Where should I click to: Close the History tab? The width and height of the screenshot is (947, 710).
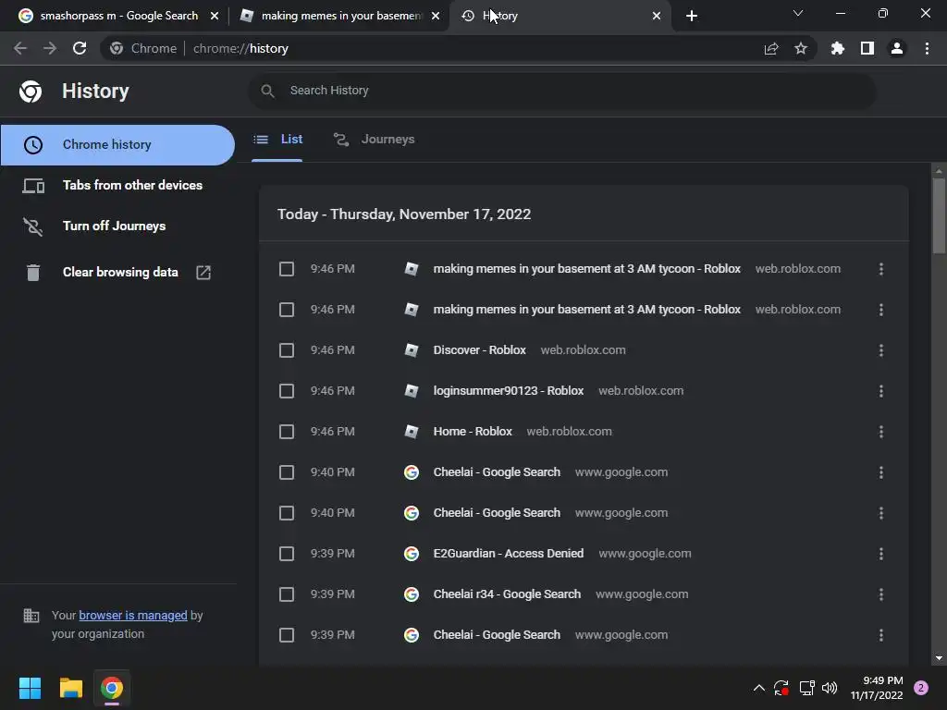657,16
